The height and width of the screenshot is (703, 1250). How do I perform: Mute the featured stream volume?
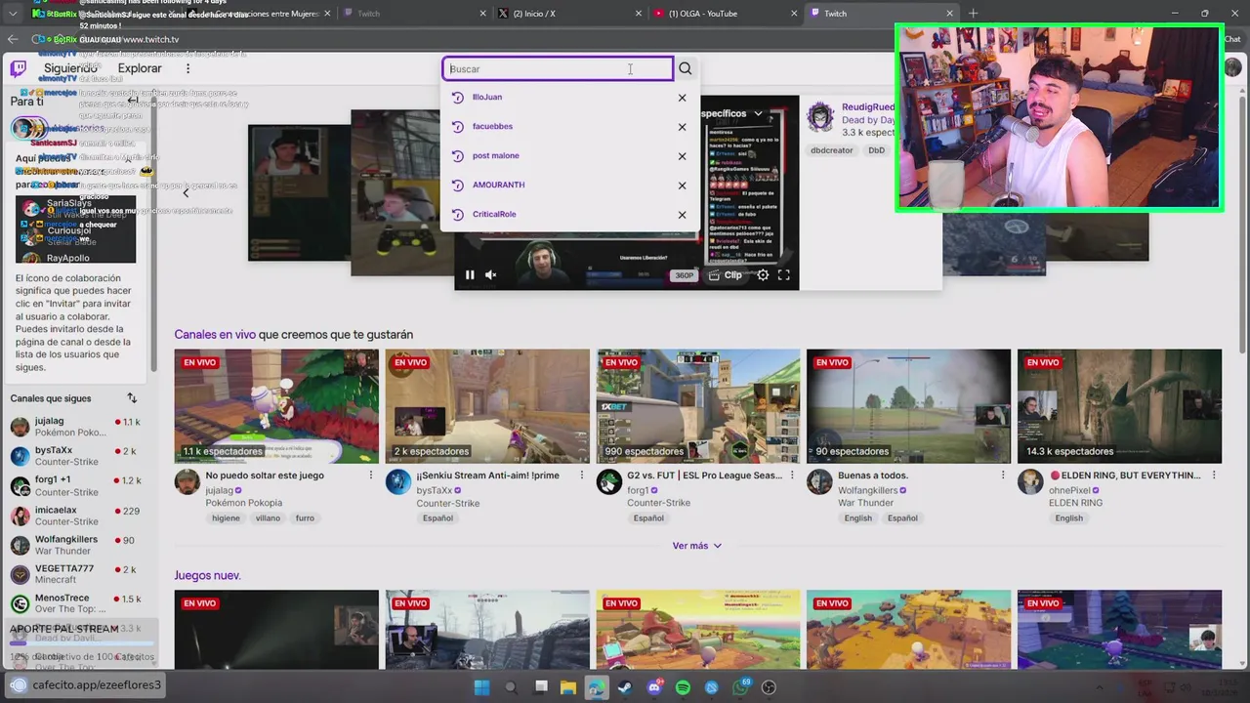click(491, 275)
